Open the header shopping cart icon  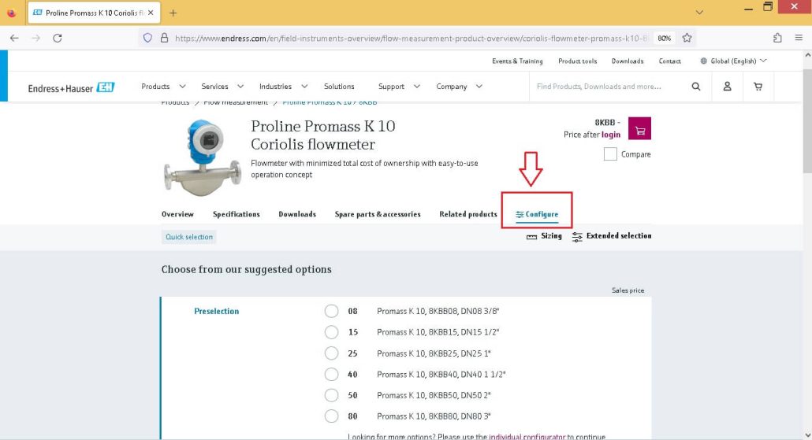click(758, 87)
